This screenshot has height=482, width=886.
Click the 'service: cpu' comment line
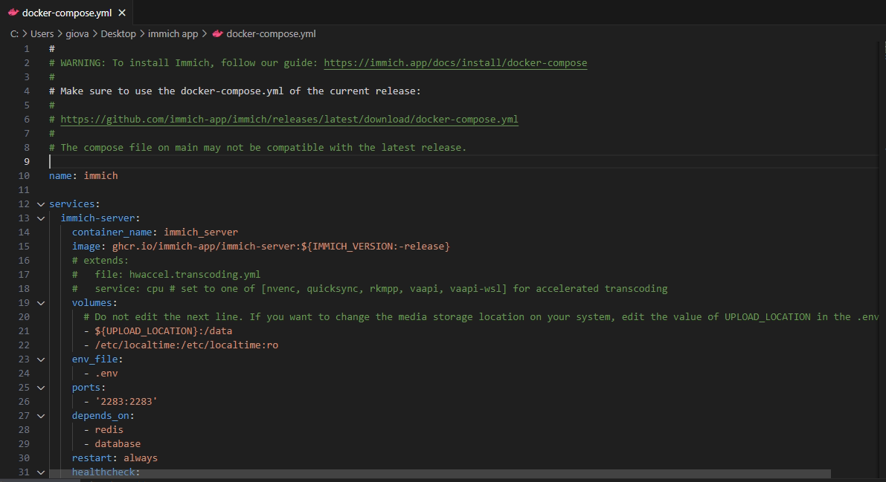point(370,288)
